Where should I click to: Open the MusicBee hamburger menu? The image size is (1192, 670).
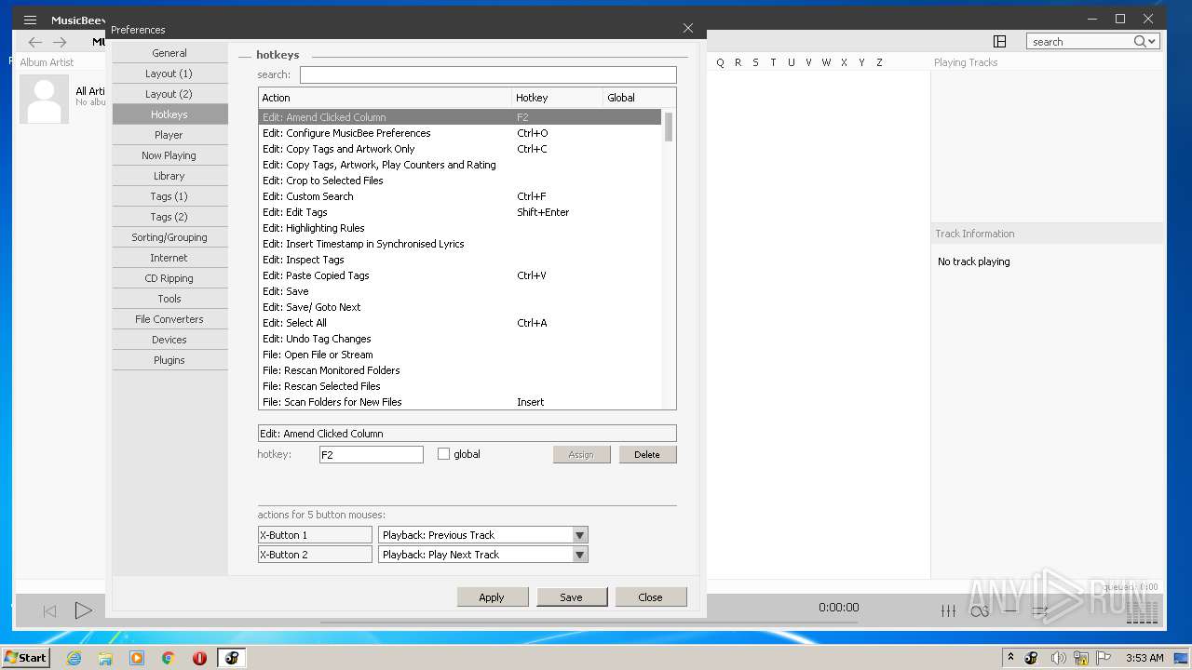click(x=30, y=20)
